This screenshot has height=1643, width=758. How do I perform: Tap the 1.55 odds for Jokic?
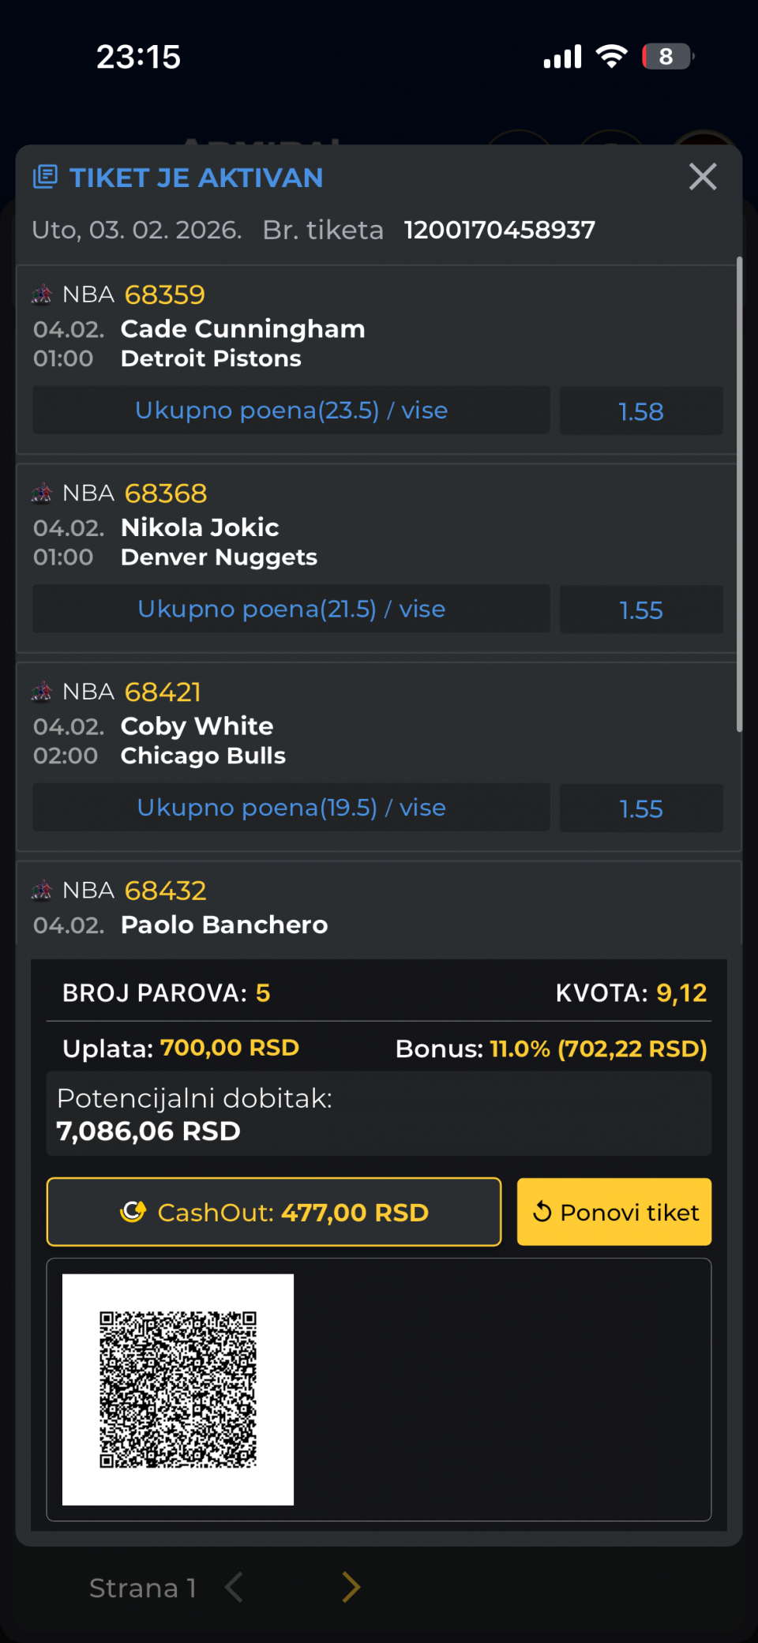pyautogui.click(x=640, y=610)
